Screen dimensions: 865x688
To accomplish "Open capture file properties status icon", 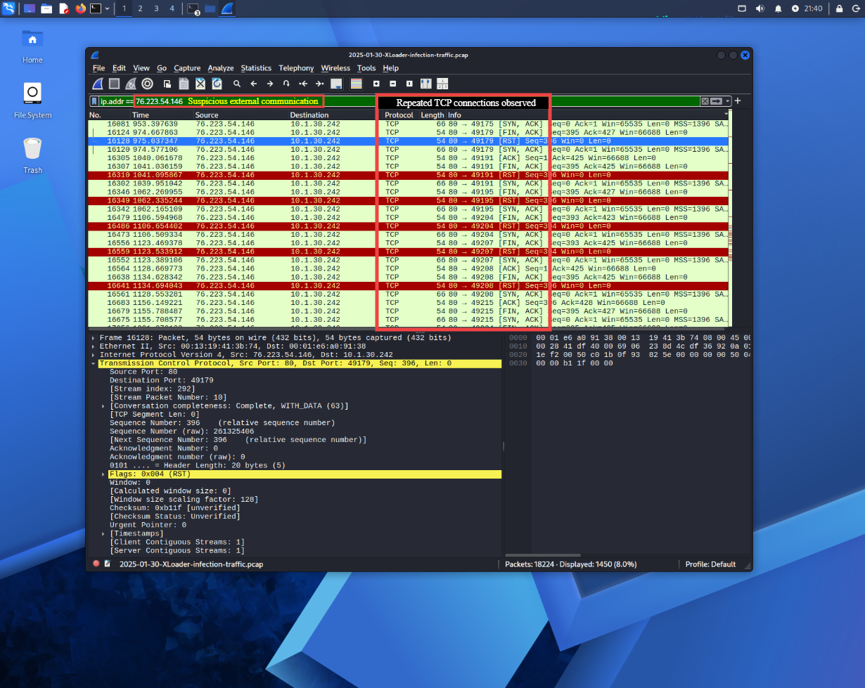I will coord(108,564).
